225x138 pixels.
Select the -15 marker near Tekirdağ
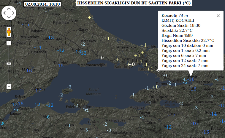point(61,65)
